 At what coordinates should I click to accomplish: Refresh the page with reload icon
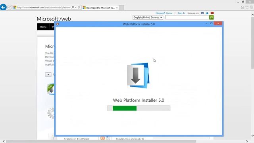coord(79,7)
